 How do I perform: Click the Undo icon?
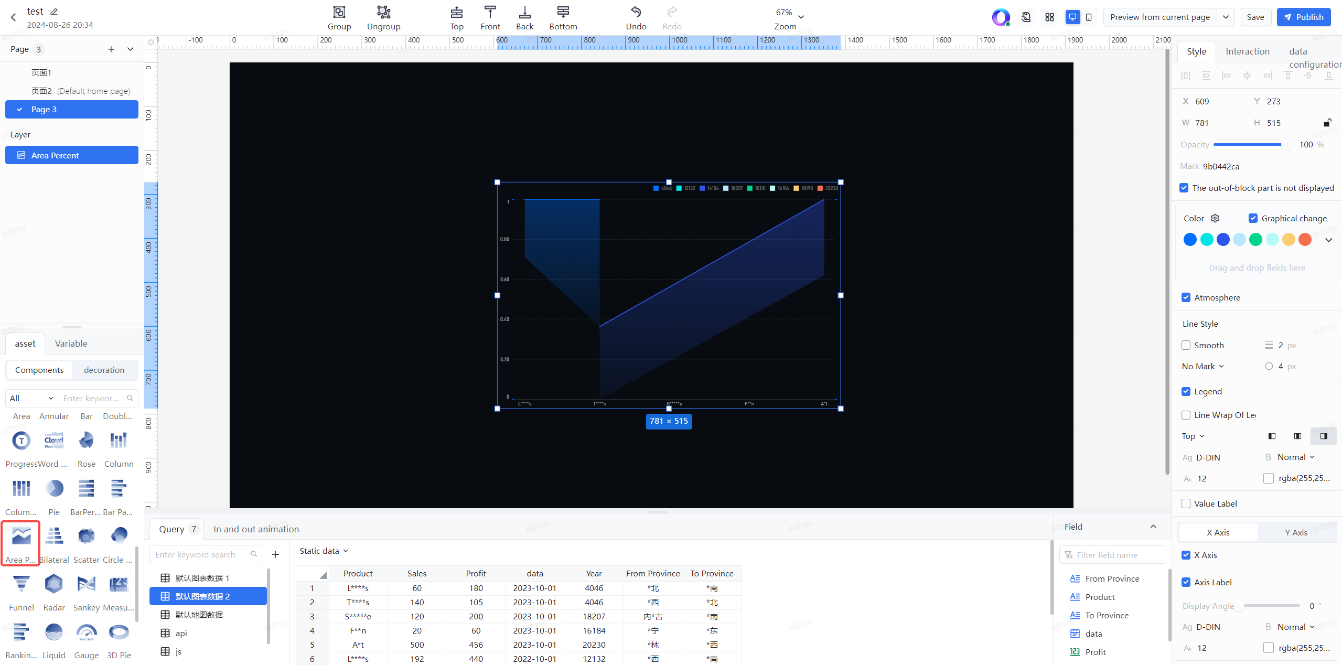click(636, 12)
